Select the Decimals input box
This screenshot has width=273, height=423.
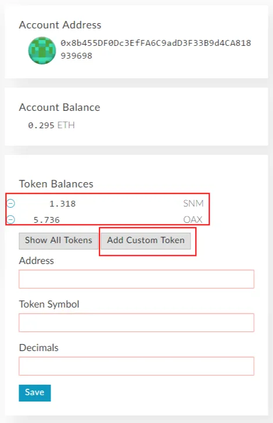136,366
